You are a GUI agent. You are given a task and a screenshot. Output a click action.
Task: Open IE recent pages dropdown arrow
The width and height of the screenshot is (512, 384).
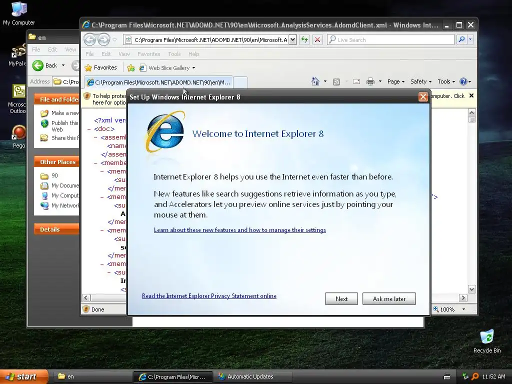pyautogui.click(x=114, y=40)
